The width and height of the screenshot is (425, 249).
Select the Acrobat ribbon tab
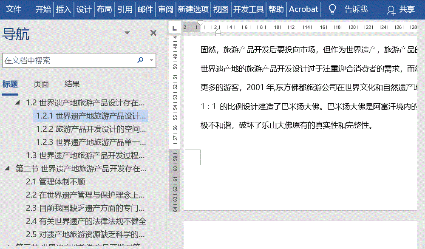303,8
